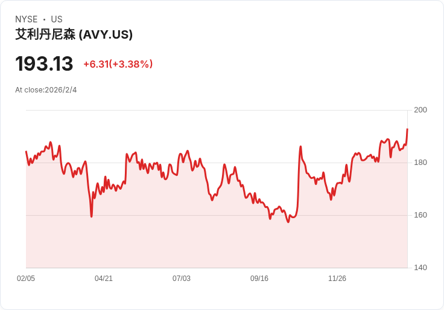444x310 pixels.
Task: Click the shaded area under the price line
Action: pos(217,241)
